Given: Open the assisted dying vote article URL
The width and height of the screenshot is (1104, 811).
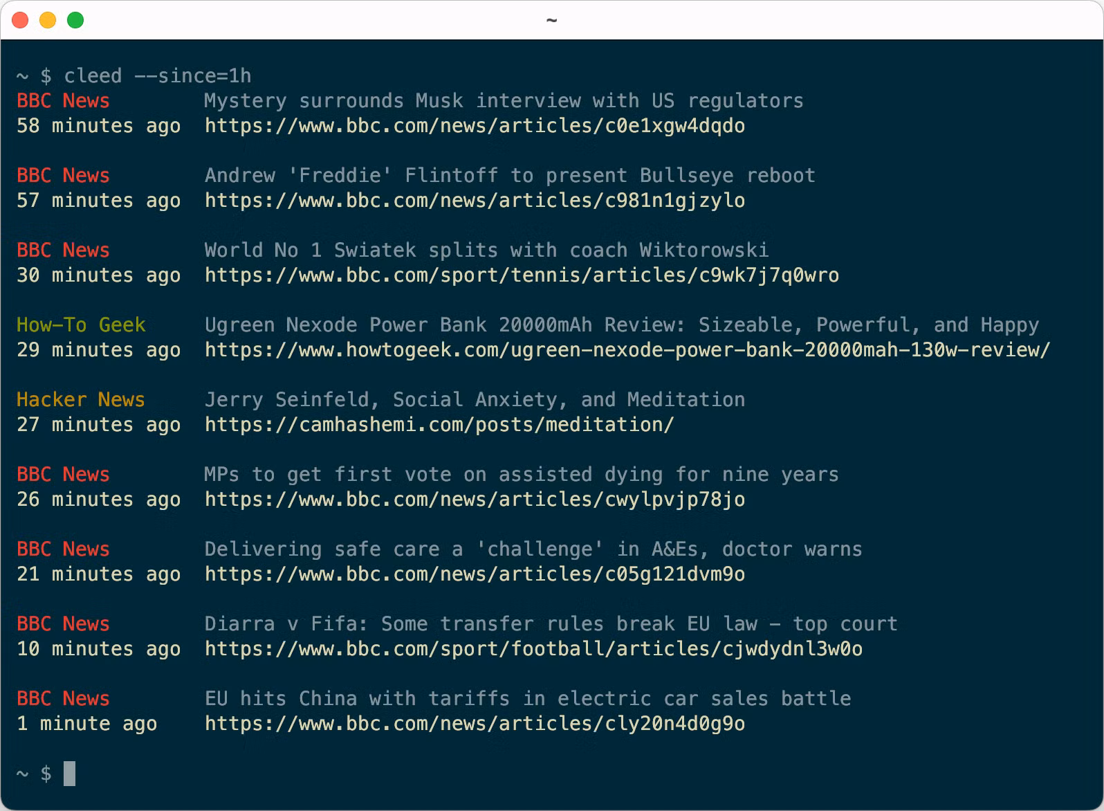Looking at the screenshot, I should tap(475, 500).
